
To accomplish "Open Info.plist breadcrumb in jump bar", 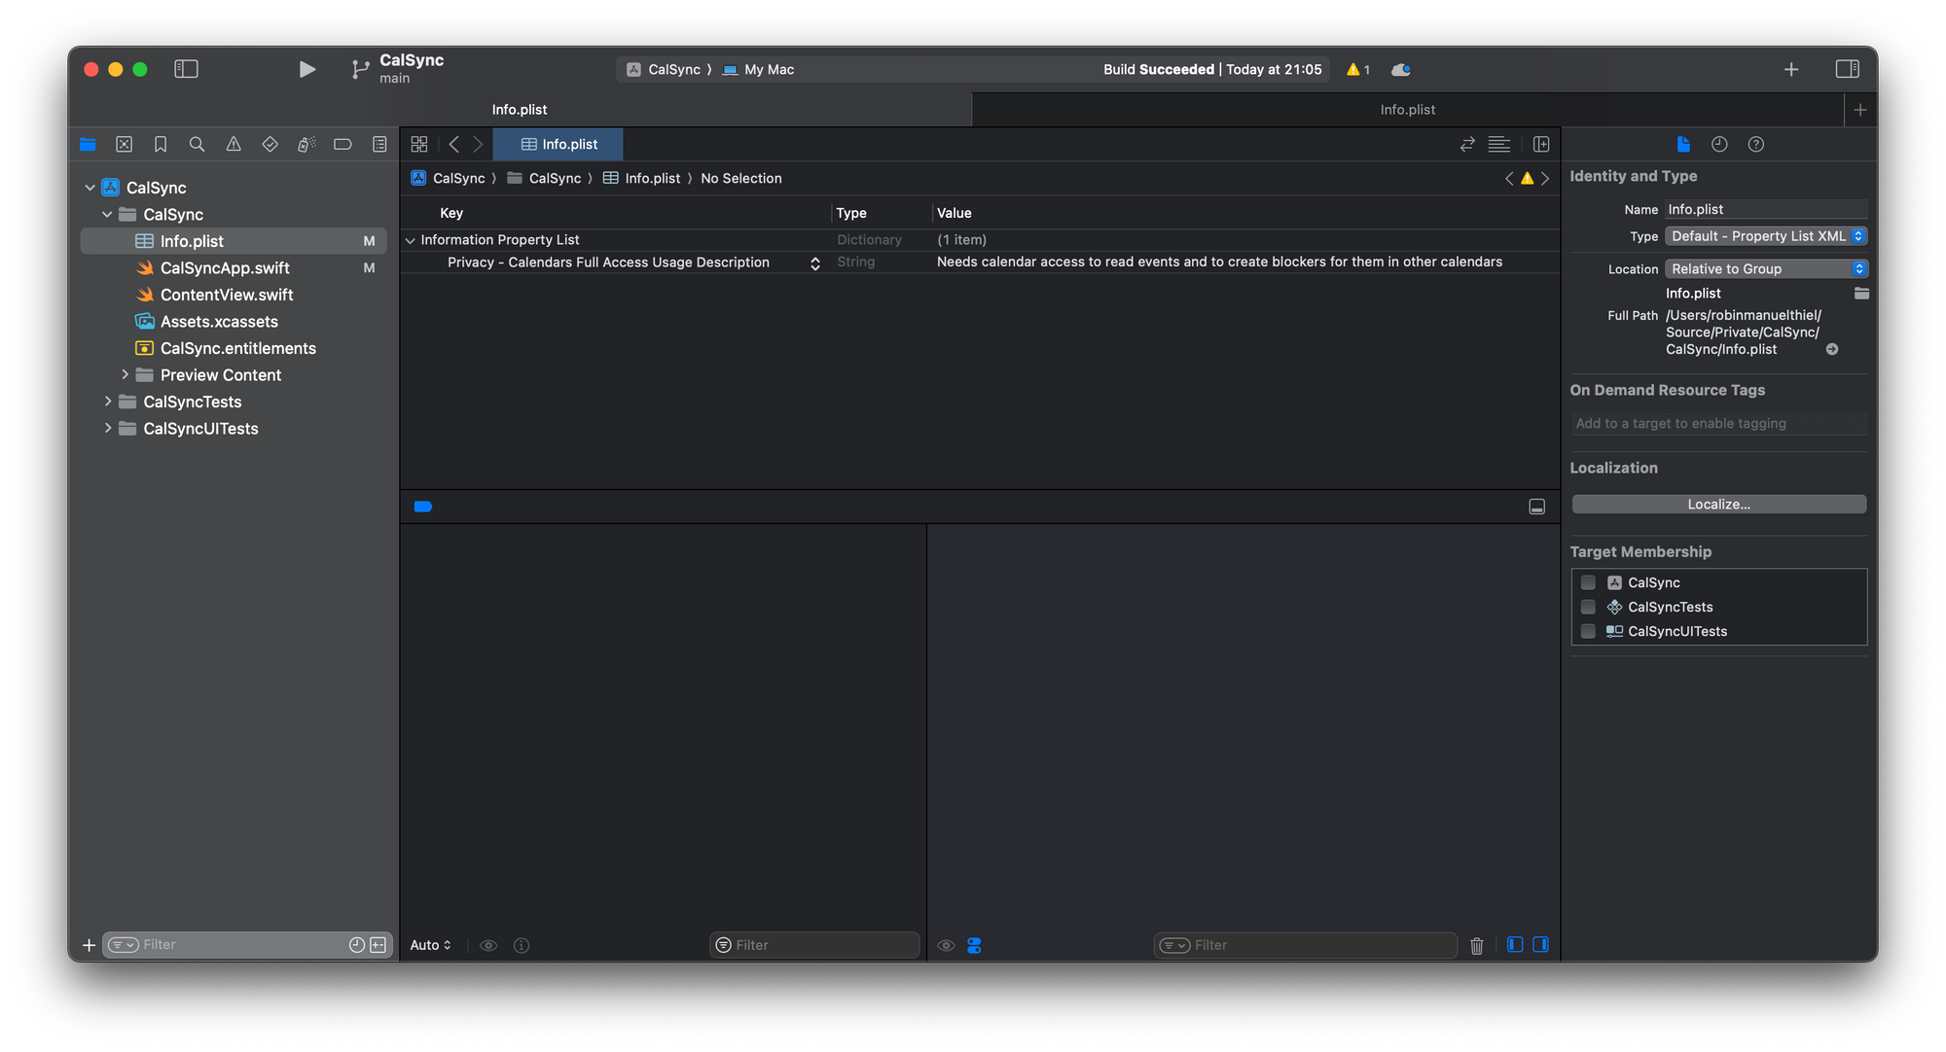I will pos(642,178).
